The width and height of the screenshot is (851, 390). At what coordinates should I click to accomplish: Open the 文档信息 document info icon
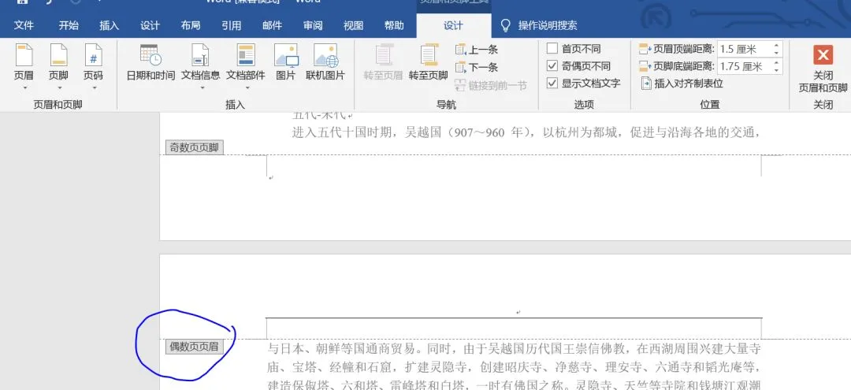pos(200,55)
